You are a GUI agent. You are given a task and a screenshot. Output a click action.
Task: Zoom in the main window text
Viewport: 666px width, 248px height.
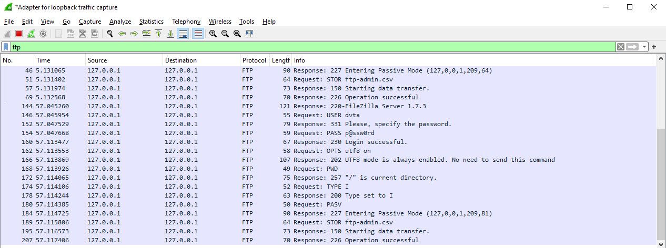pos(213,34)
